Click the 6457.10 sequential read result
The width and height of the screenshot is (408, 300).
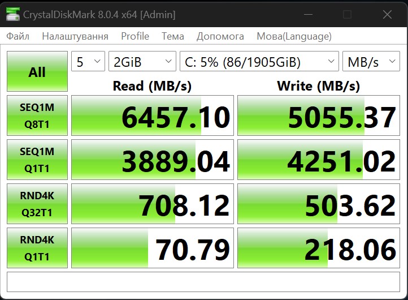[153, 116]
